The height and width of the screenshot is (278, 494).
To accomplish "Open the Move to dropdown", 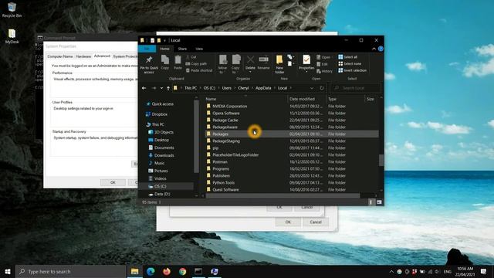I will click(222, 64).
